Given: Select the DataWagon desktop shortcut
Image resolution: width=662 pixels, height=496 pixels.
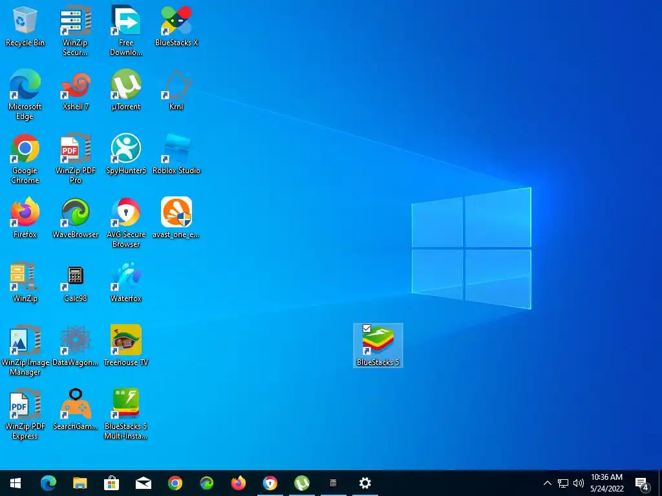Looking at the screenshot, I should point(75,345).
